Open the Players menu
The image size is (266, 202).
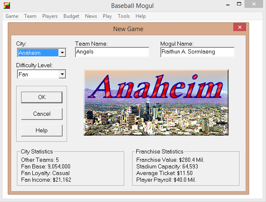(x=50, y=16)
